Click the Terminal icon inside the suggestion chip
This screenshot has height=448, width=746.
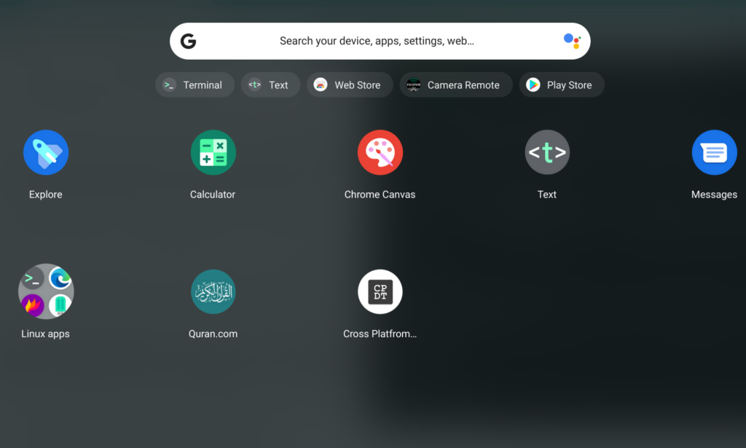[169, 85]
